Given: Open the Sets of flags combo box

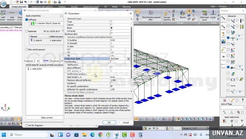Looking at the screenshot, I should pyautogui.click(x=232, y=107).
